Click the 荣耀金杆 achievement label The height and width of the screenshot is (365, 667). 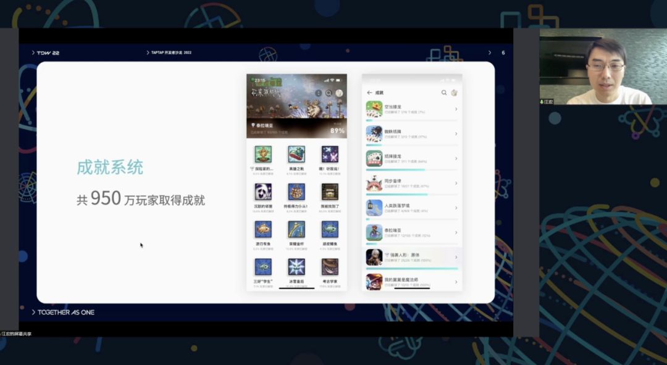296,244
